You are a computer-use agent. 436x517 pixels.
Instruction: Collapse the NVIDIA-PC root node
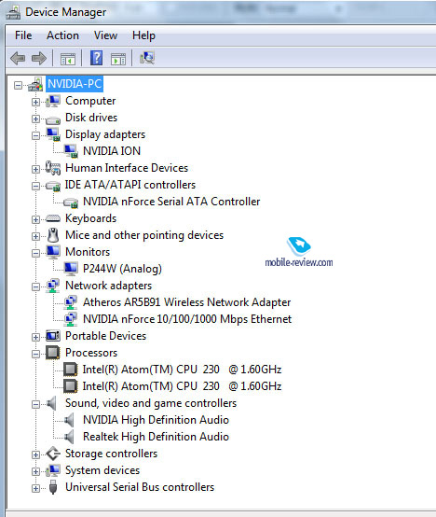pyautogui.click(x=18, y=85)
